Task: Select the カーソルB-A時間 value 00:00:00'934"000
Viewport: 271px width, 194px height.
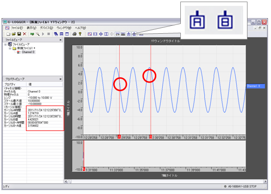Action: coord(38,123)
